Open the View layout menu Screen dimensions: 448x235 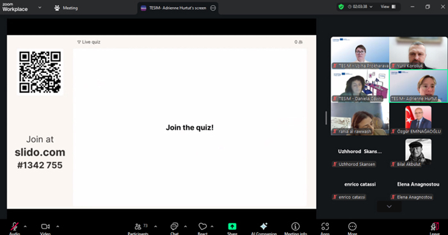pyautogui.click(x=388, y=6)
